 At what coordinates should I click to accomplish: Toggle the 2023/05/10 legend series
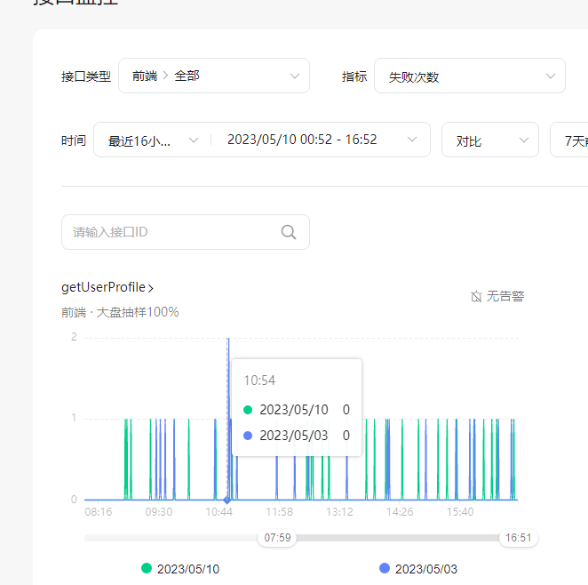click(x=180, y=569)
